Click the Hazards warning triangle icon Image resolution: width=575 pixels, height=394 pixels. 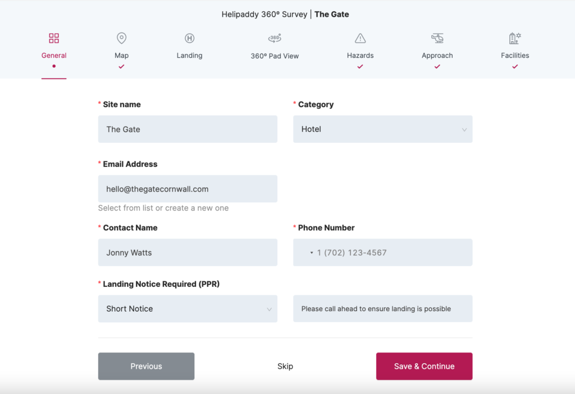[x=360, y=38]
